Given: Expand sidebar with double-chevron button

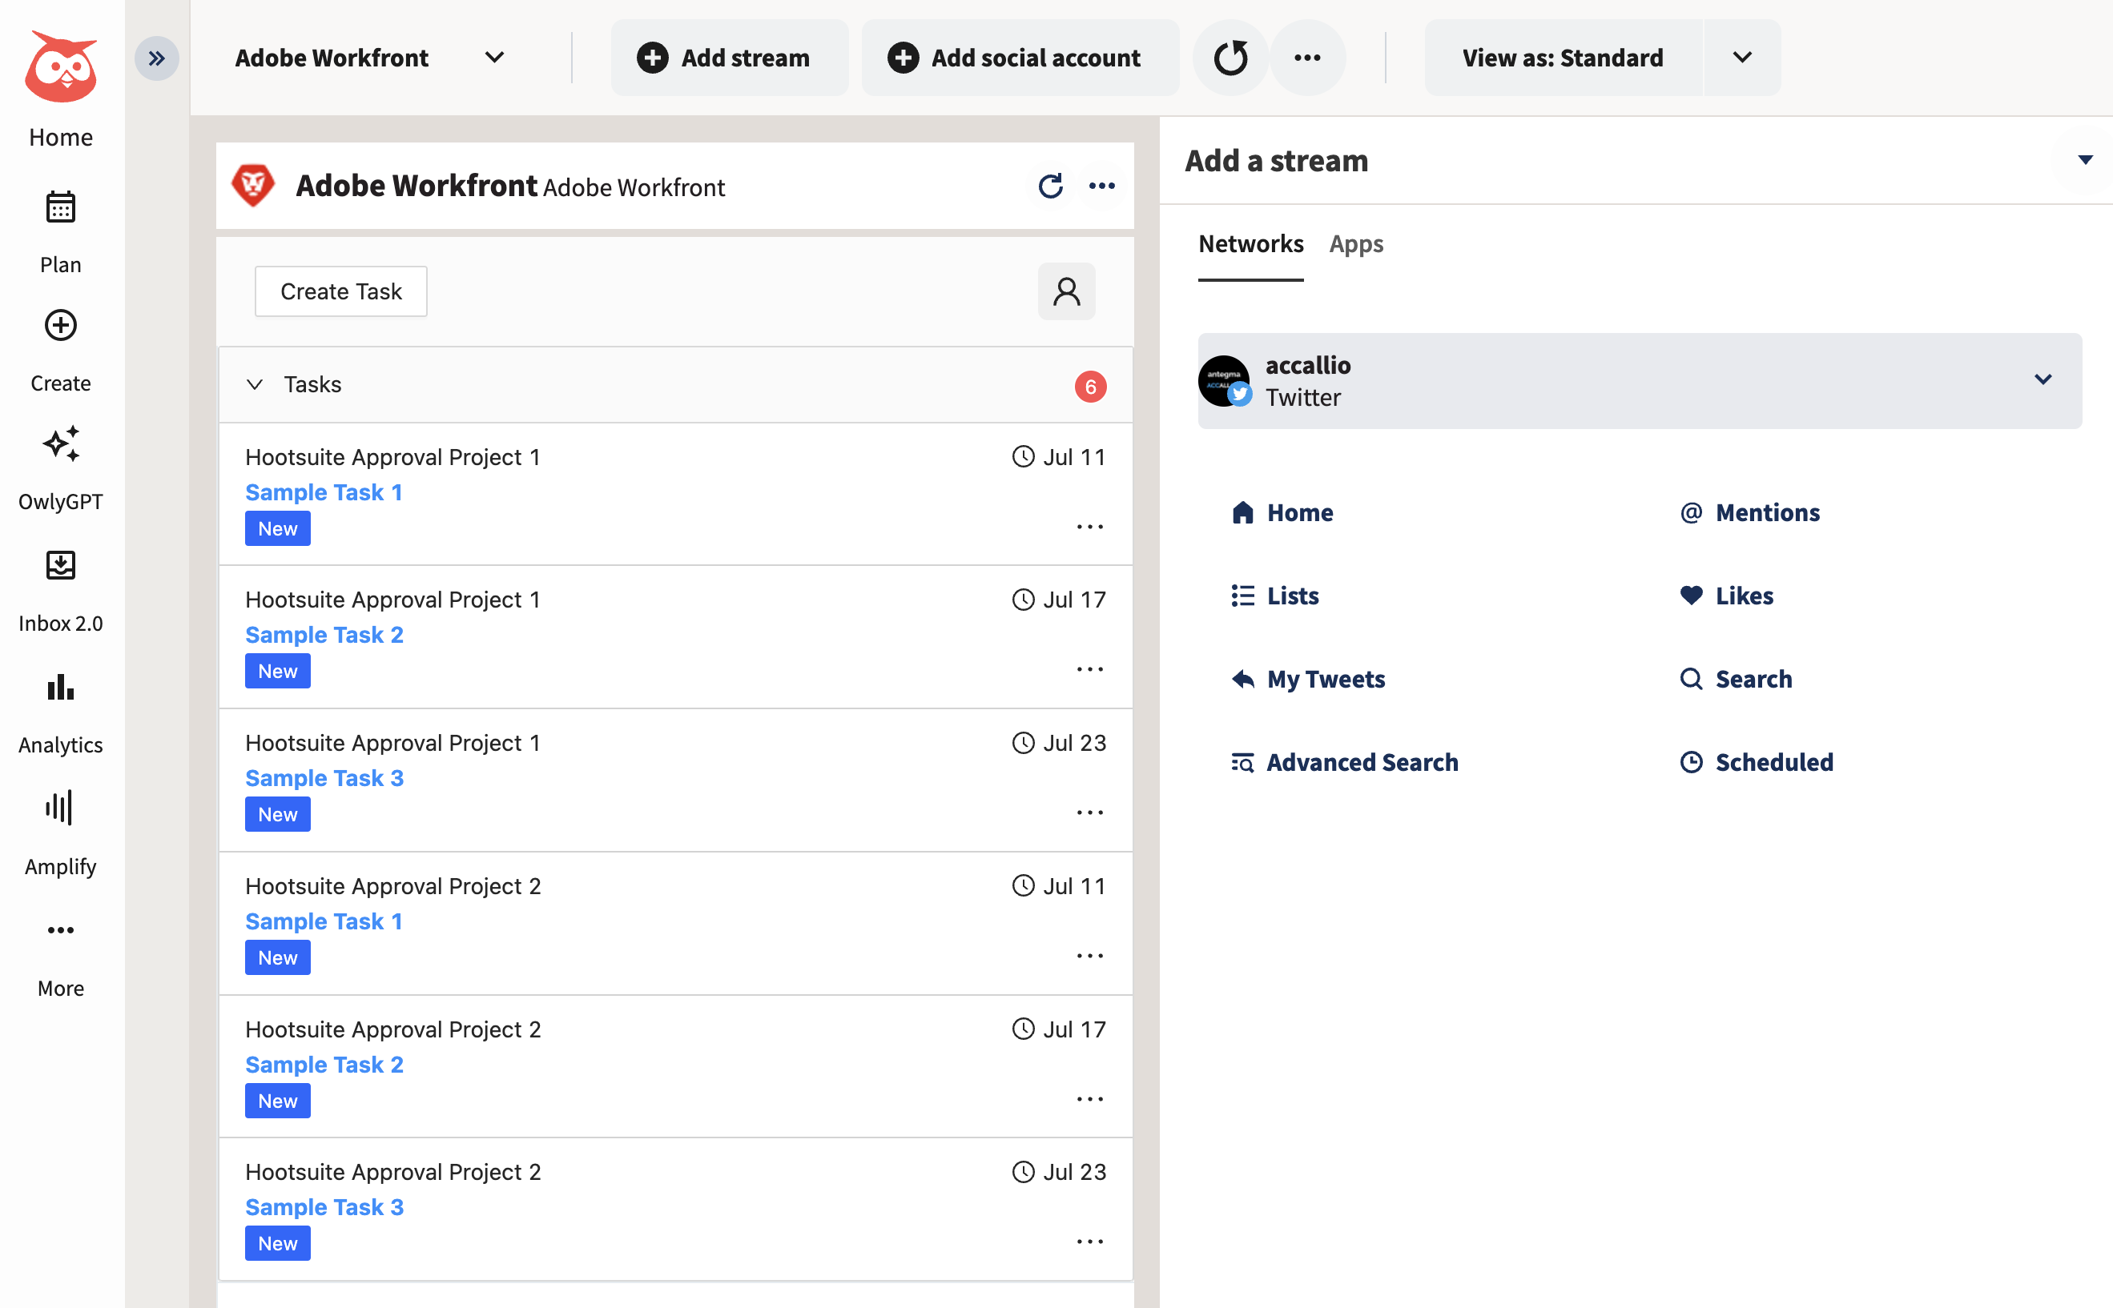Looking at the screenshot, I should pos(157,58).
